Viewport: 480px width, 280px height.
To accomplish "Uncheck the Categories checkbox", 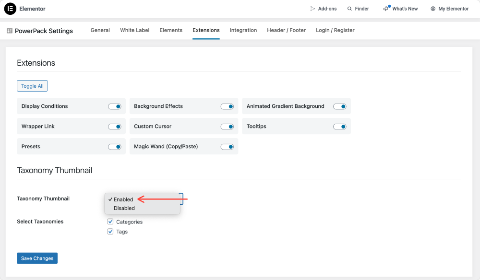I will tap(110, 222).
